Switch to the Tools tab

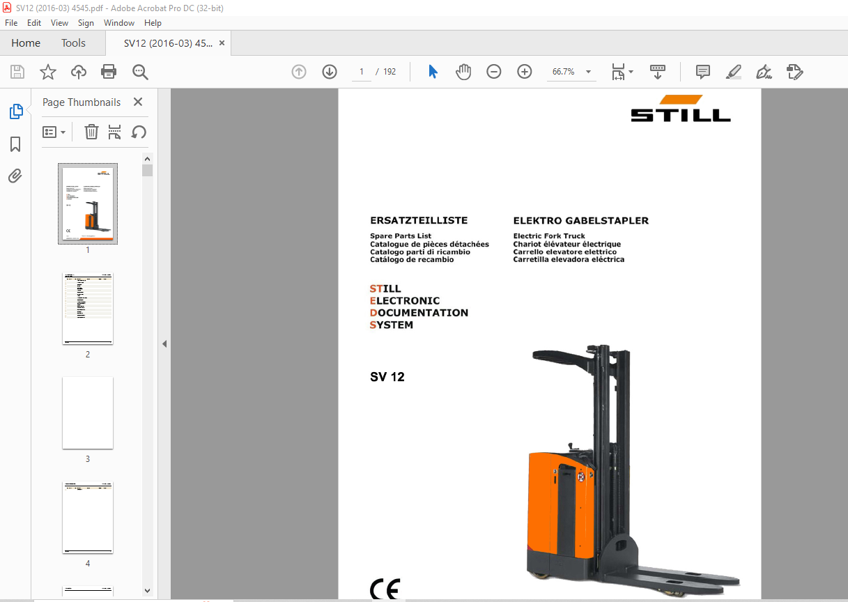(x=73, y=43)
